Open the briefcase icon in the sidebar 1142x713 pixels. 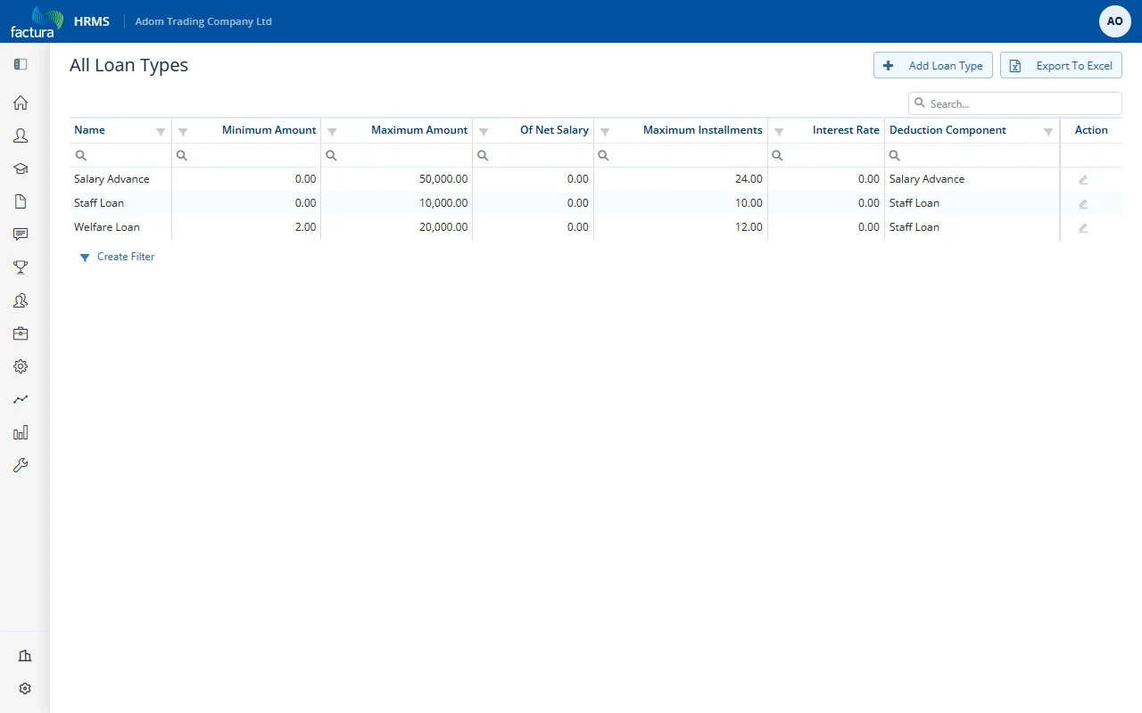21,333
